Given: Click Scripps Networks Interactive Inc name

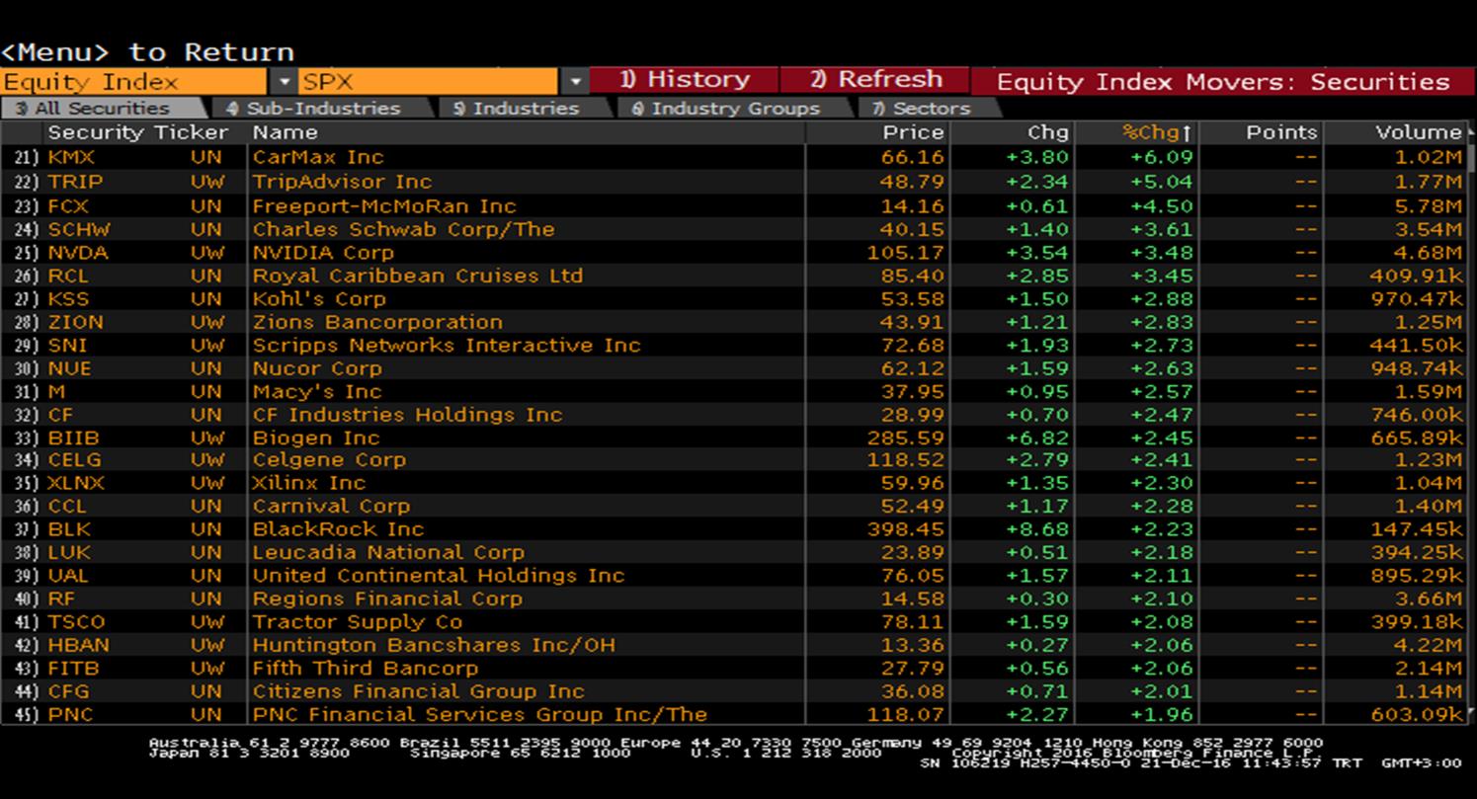Looking at the screenshot, I should (447, 345).
